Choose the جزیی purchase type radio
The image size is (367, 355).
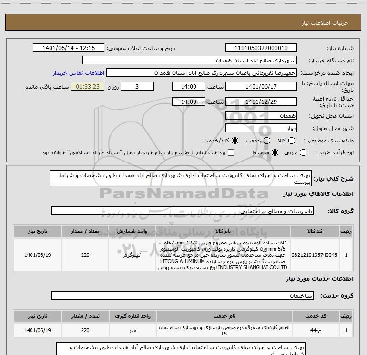point(303,152)
